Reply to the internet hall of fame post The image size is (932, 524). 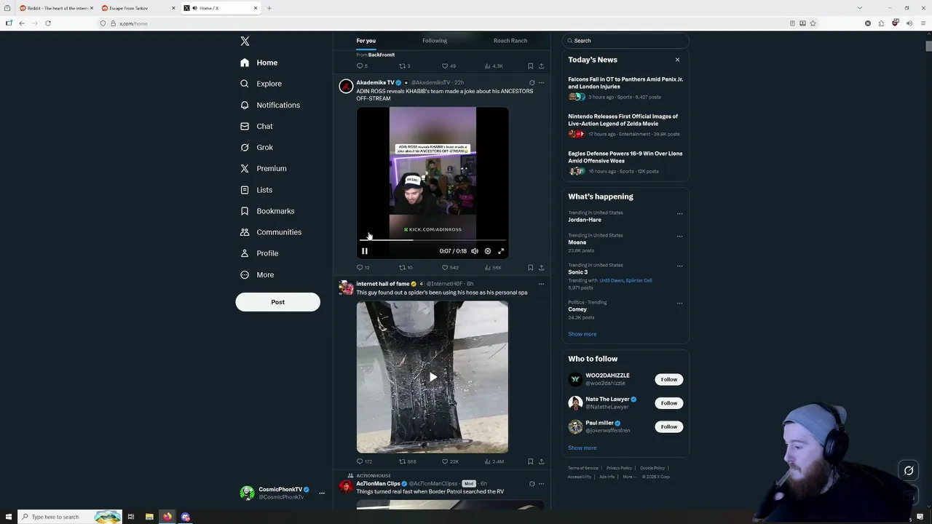click(x=364, y=461)
